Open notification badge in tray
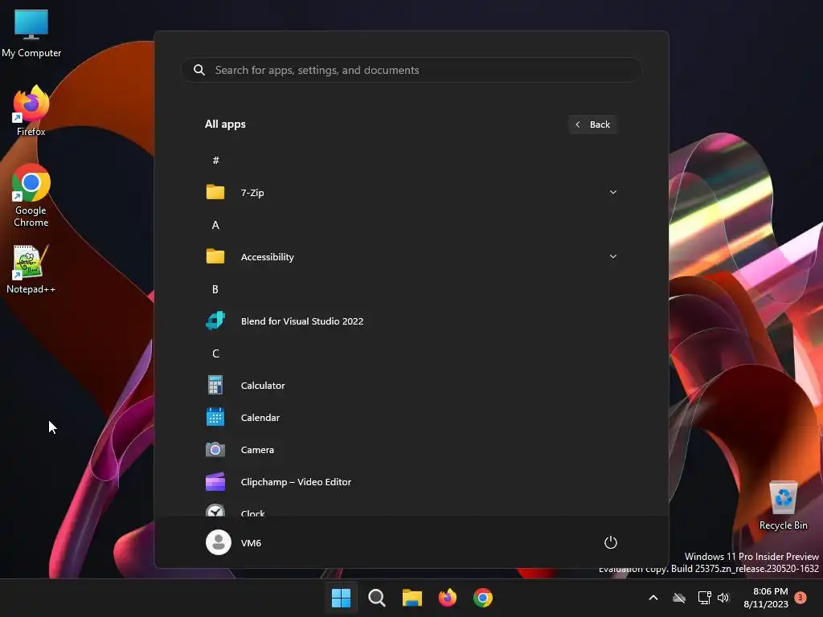 click(800, 597)
